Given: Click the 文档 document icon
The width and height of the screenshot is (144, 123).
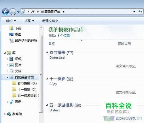Looking at the screenshot, I should 12,71.
